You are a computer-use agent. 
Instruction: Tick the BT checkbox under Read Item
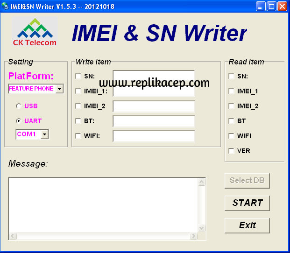(x=231, y=121)
